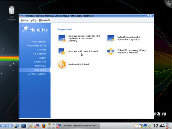Click the window menu icon in title bar

(21, 16)
